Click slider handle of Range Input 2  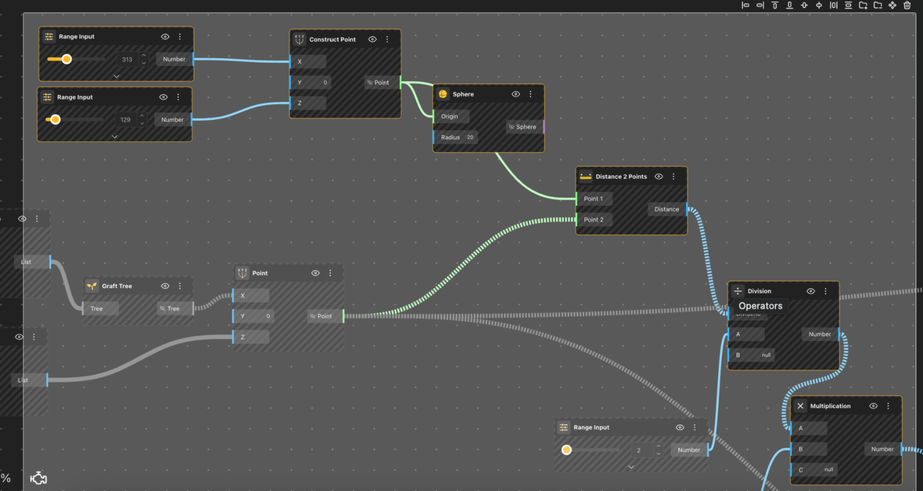(x=566, y=450)
